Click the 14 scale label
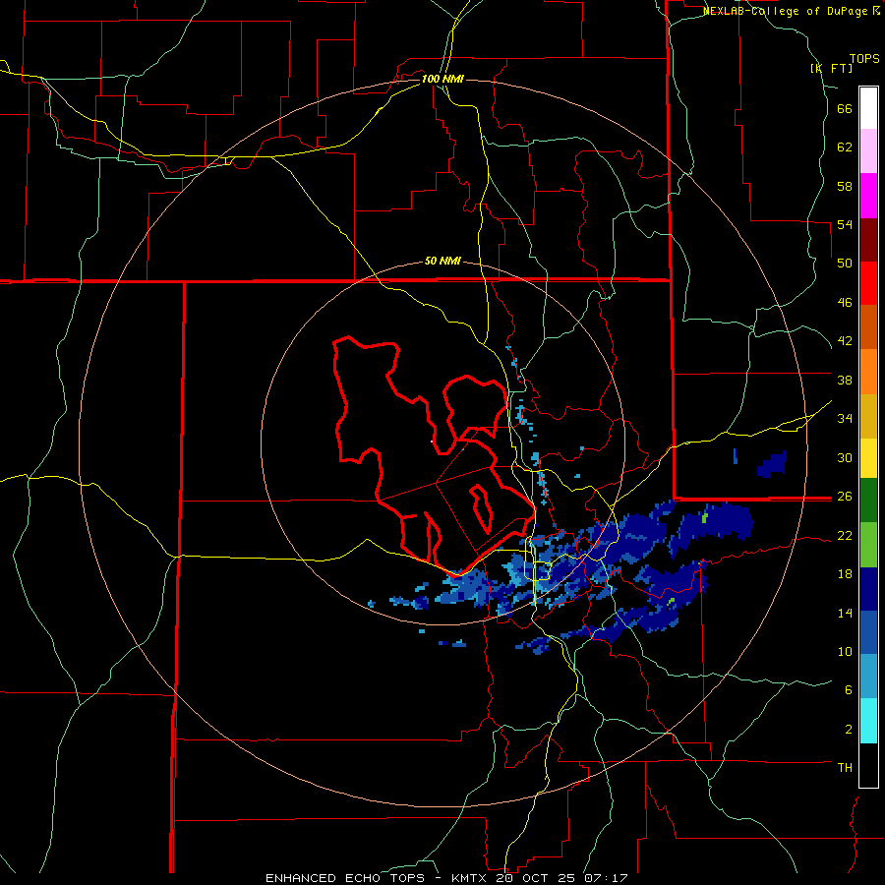The height and width of the screenshot is (885, 885). pyautogui.click(x=845, y=613)
